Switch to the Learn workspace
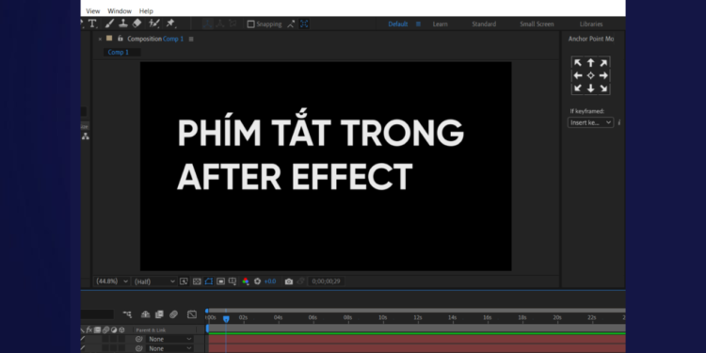Image resolution: width=706 pixels, height=353 pixels. point(440,24)
